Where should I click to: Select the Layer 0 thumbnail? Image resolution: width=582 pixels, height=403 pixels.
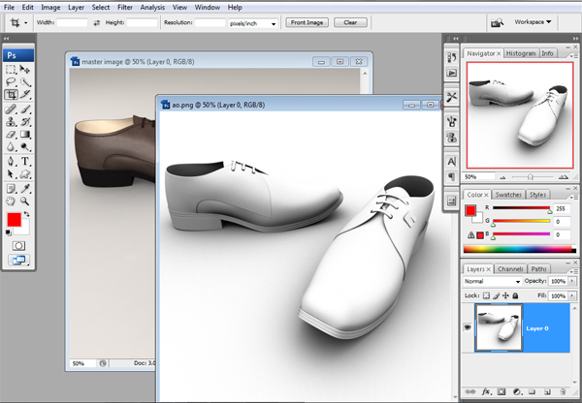499,327
